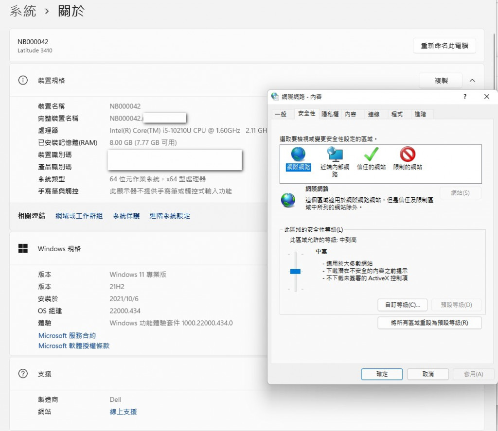Viewport: 498px width, 431px height.
Task: Click the 網際網路內容 dialog title icon
Action: (275, 97)
